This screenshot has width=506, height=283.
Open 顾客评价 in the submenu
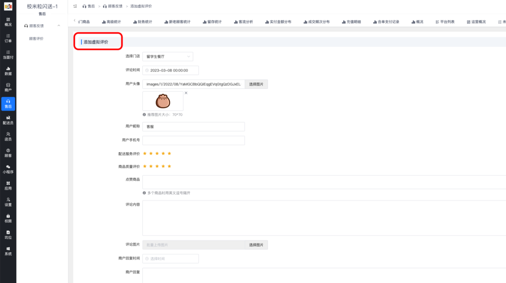click(x=36, y=39)
